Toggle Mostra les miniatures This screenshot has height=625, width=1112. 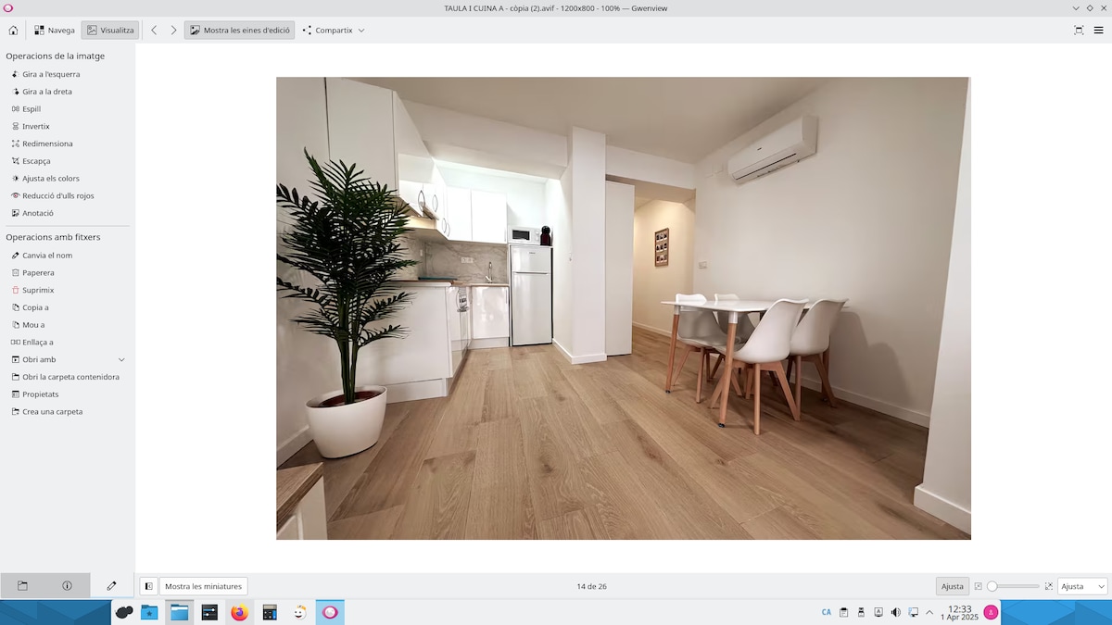[x=204, y=586]
